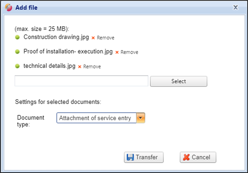248x173 pixels.
Task: Click Remove link for technical details.jpg
Action: [x=92, y=67]
